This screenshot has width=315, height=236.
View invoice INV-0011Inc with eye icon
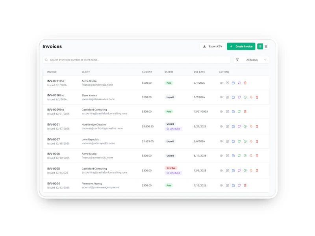(x=221, y=83)
